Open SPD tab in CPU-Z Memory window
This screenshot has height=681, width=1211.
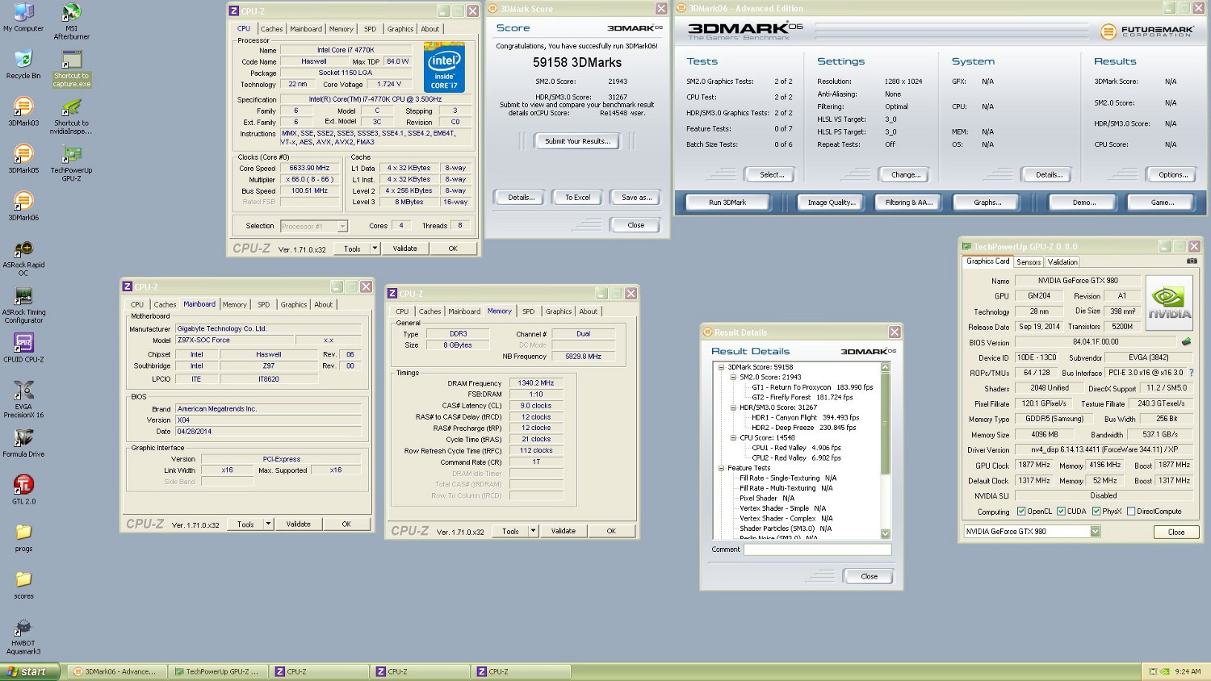(x=529, y=311)
